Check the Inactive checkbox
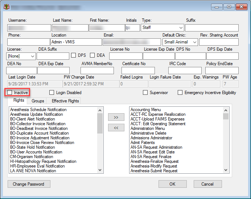The height and width of the screenshot is (199, 251). click(9, 92)
